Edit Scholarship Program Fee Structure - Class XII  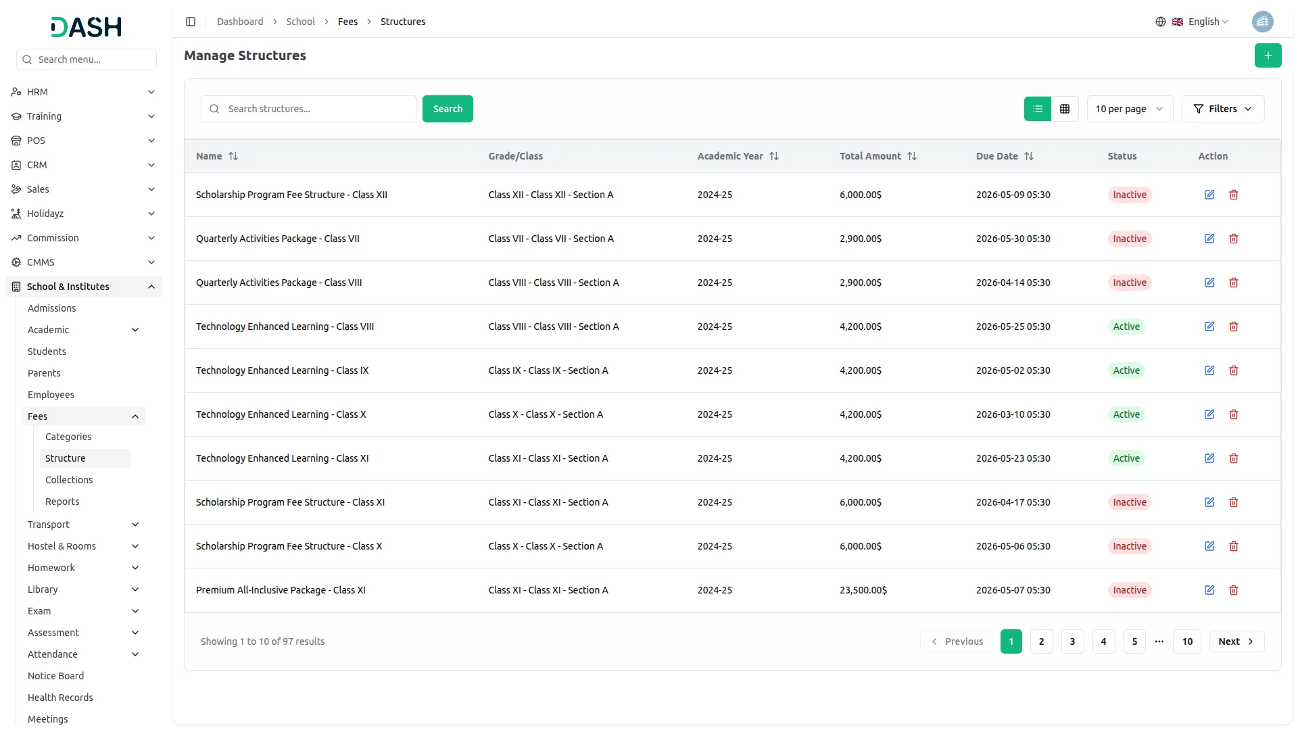1209,195
